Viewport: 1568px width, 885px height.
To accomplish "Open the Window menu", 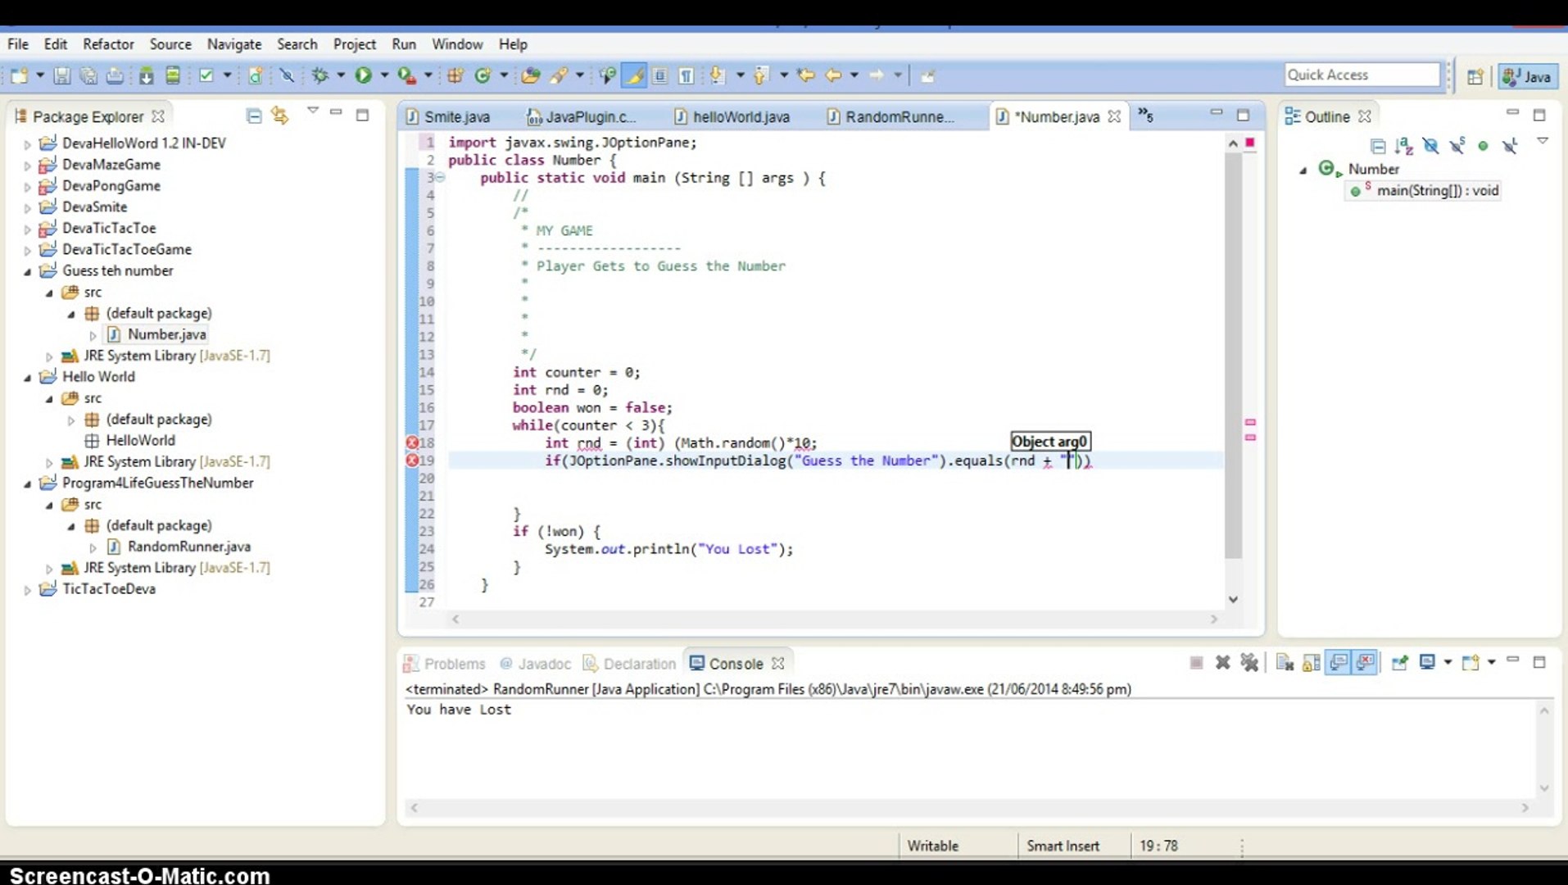I will (x=457, y=44).
